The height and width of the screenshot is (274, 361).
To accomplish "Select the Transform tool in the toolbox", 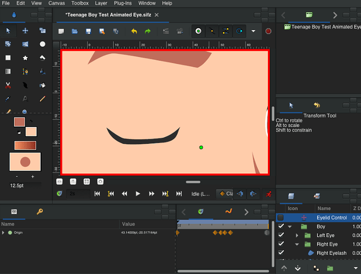I will coord(8,31).
